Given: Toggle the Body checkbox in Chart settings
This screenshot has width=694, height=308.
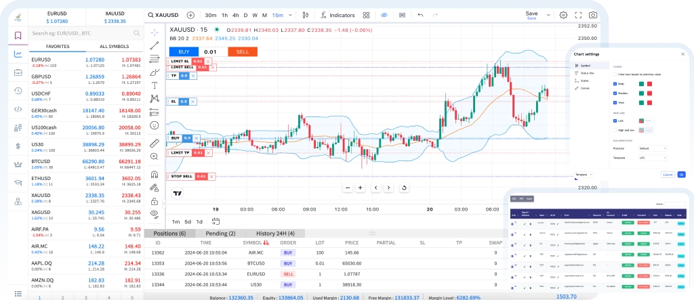Looking at the screenshot, I should [x=615, y=84].
